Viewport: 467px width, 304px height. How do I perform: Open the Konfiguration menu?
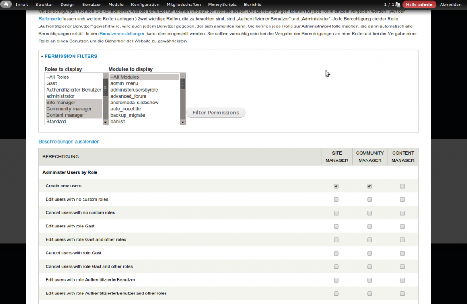pos(145,5)
